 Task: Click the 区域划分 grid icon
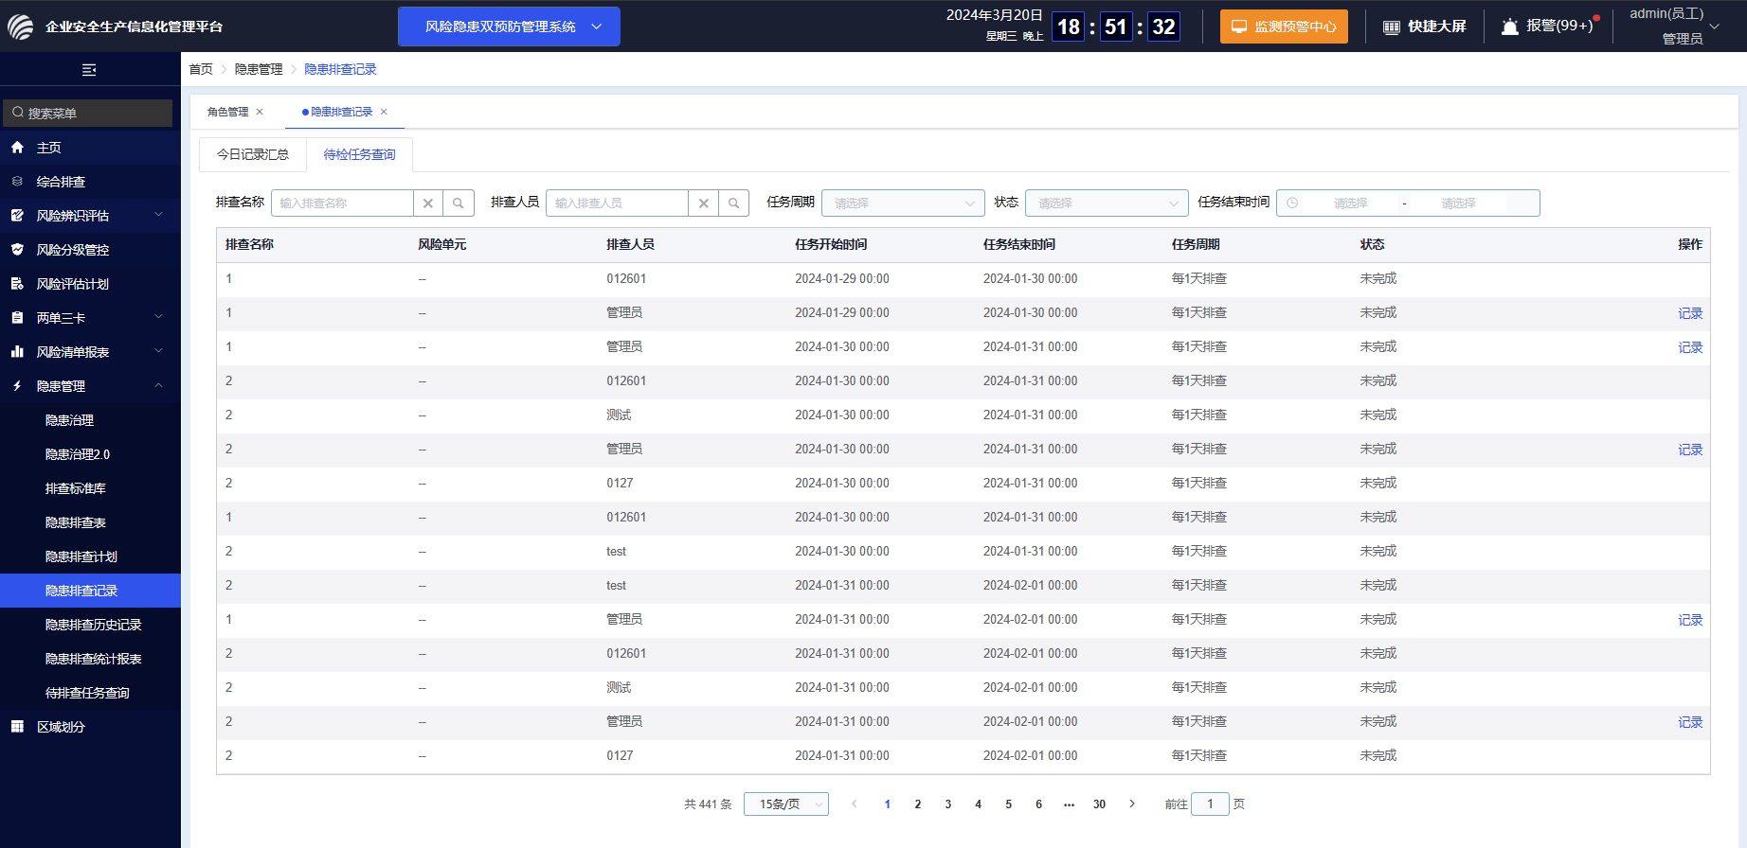[17, 727]
